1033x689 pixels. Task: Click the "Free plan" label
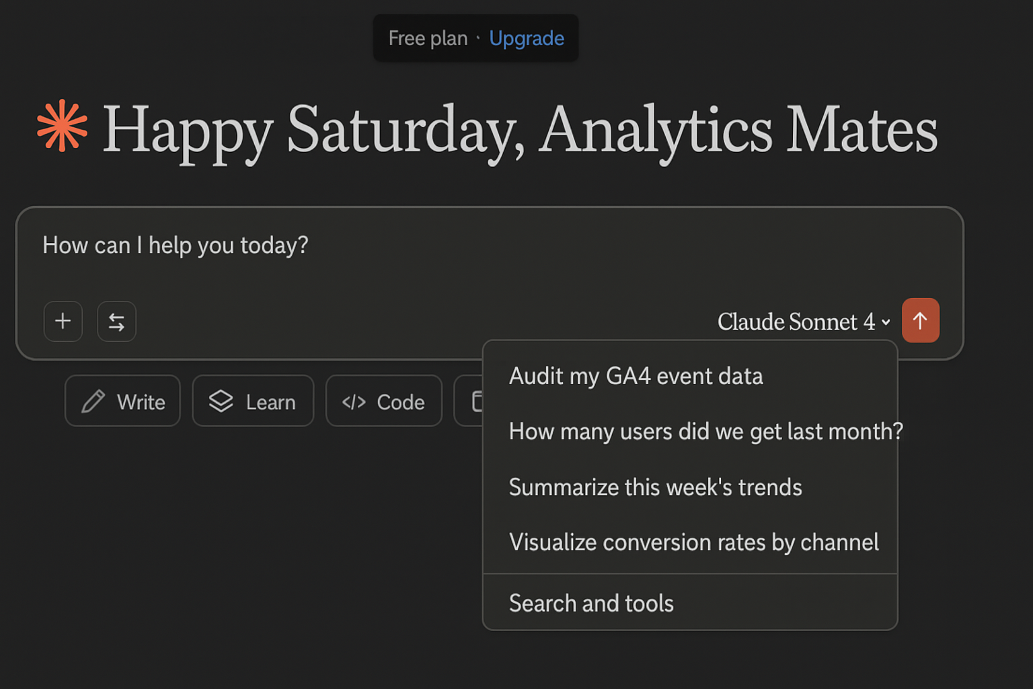point(428,38)
